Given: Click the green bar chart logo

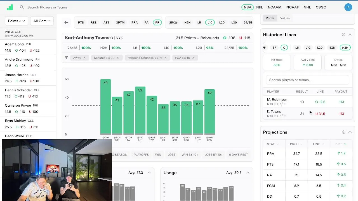Looking at the screenshot, I should click(10, 7).
